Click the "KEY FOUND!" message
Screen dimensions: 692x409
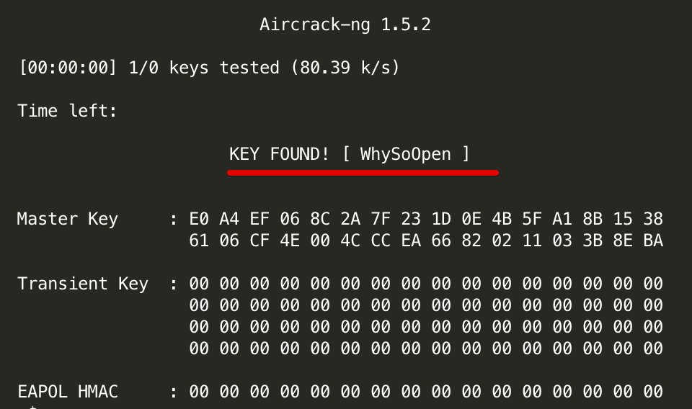coord(280,154)
